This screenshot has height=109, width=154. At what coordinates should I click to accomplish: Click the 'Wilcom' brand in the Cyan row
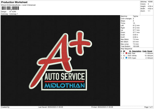point(150,58)
